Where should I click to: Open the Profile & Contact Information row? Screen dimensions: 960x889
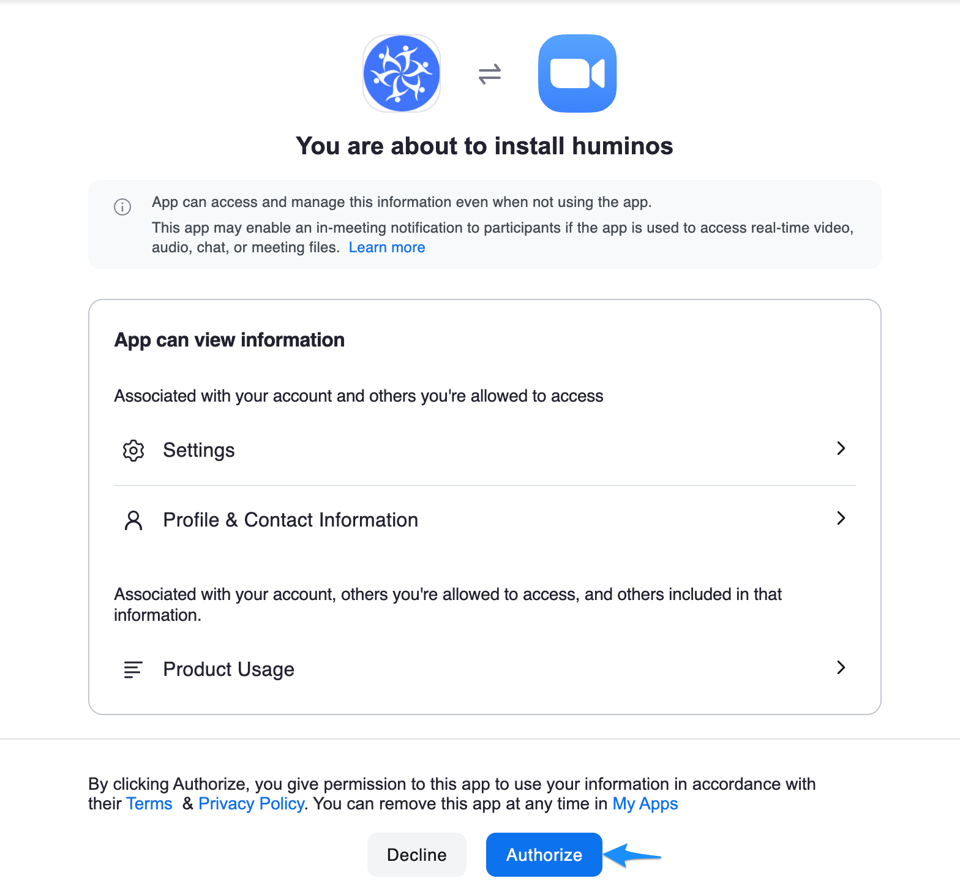click(x=485, y=520)
